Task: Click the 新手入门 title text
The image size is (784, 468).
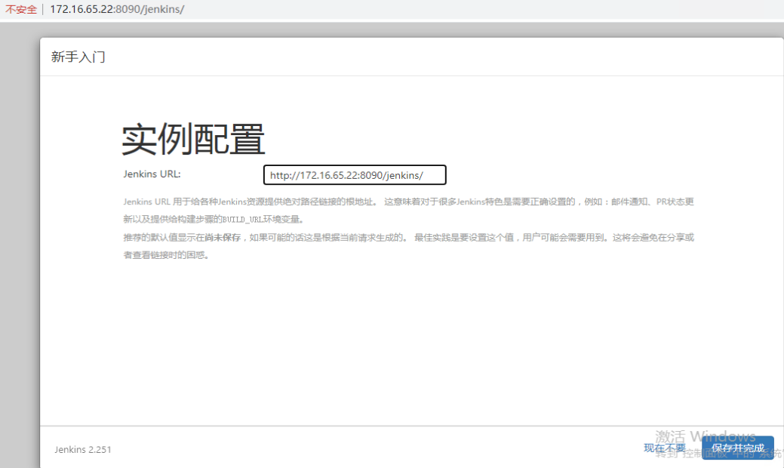Action: [x=78, y=57]
